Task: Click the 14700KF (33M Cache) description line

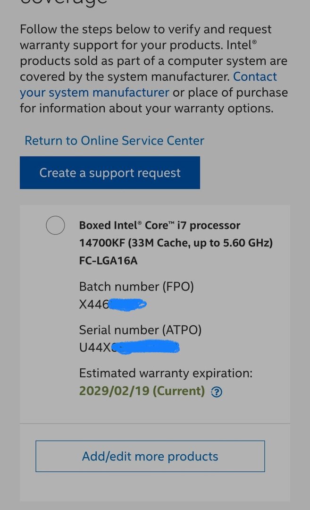Action: point(176,243)
